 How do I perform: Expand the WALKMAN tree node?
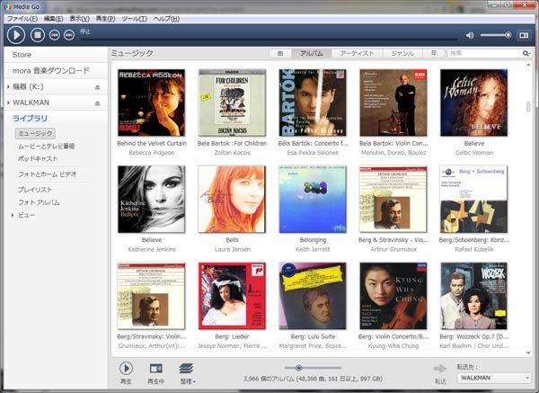[x=8, y=103]
